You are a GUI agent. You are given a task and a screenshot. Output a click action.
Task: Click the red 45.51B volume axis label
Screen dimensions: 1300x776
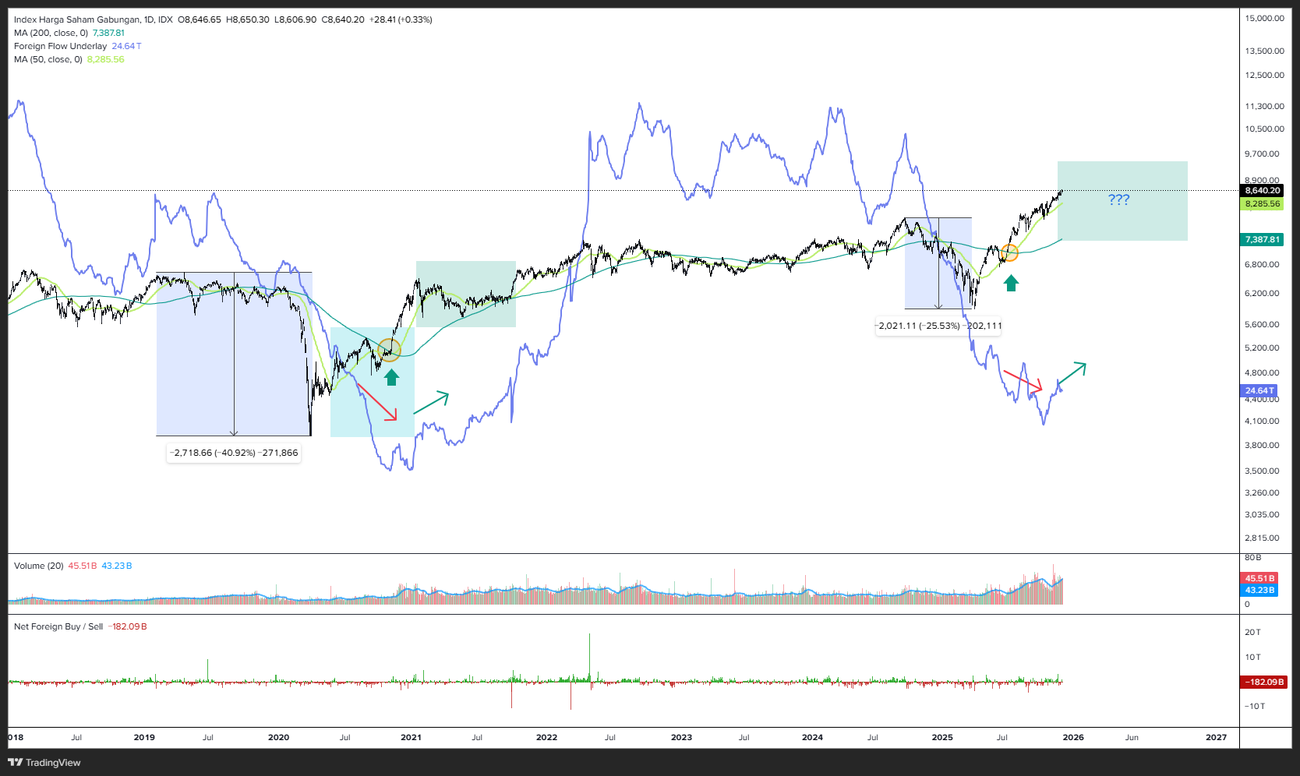point(1259,578)
